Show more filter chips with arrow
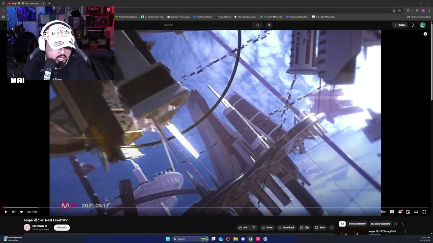Screen dimensions: 433x243 click(403, 224)
